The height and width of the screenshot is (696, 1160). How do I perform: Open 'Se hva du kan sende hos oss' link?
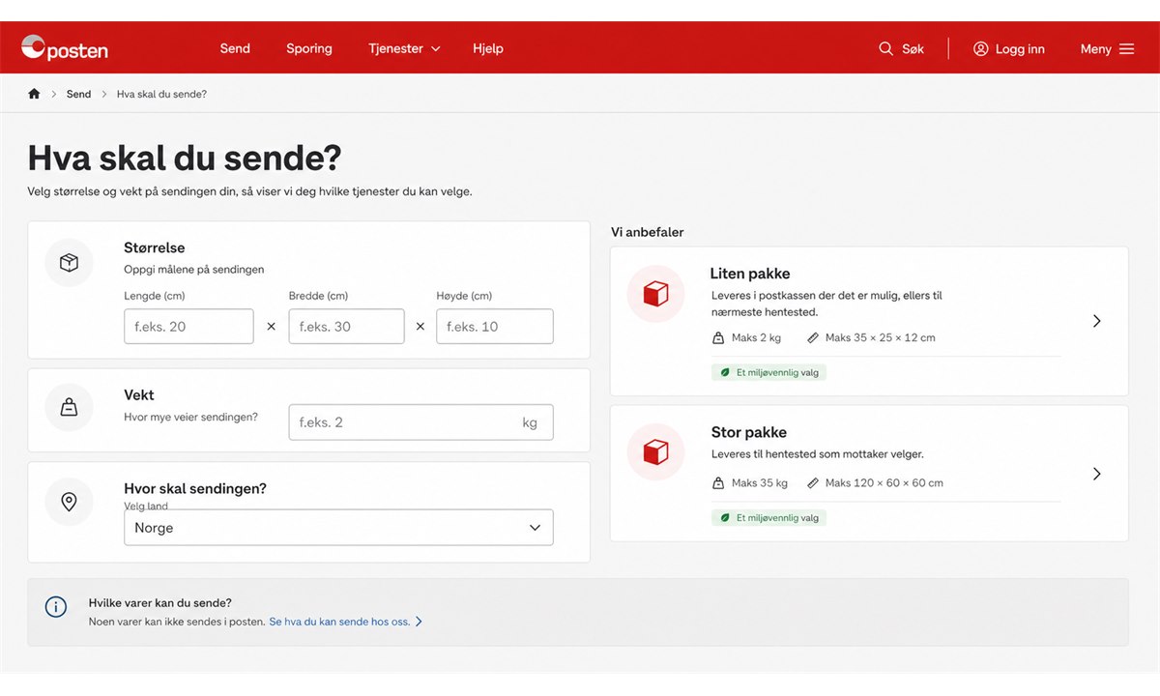tap(345, 622)
